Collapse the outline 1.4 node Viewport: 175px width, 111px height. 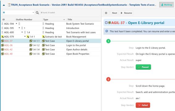click(x=22, y=32)
